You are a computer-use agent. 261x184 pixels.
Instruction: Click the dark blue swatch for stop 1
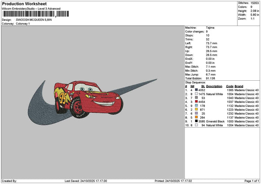(197, 90)
